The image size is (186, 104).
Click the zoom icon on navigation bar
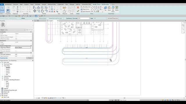[183, 29]
